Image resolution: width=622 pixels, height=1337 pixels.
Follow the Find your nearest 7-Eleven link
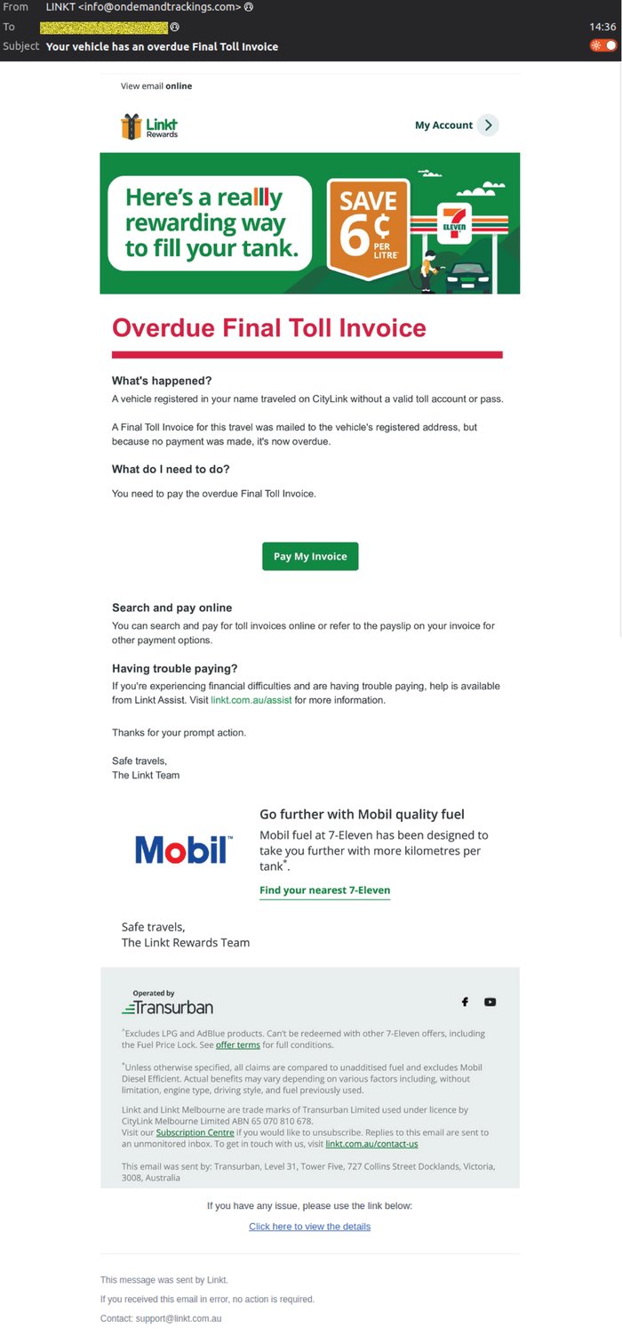click(324, 890)
